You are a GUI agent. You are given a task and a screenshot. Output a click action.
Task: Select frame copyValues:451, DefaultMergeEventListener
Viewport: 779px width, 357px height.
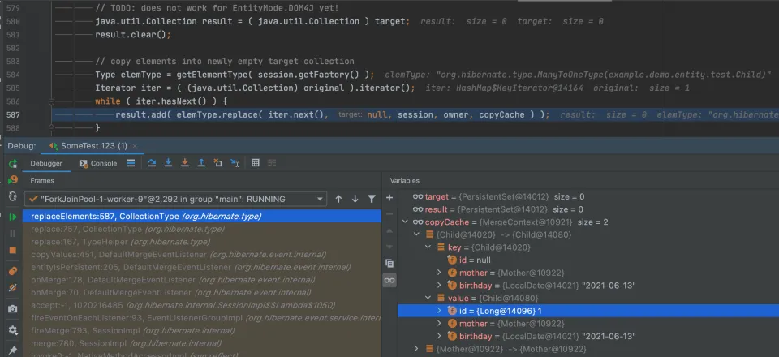[x=202, y=254]
